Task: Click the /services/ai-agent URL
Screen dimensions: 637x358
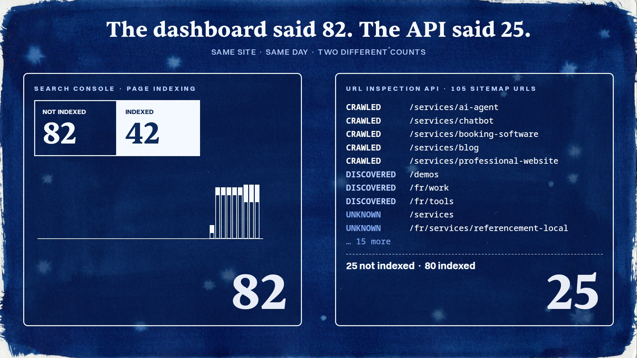Action: (x=454, y=107)
